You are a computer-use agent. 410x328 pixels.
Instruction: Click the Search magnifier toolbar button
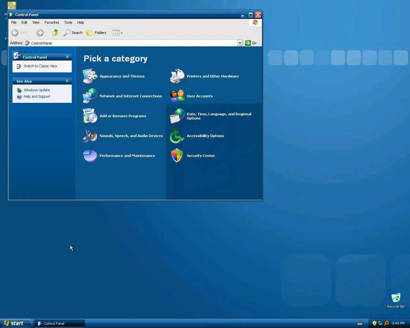click(73, 33)
